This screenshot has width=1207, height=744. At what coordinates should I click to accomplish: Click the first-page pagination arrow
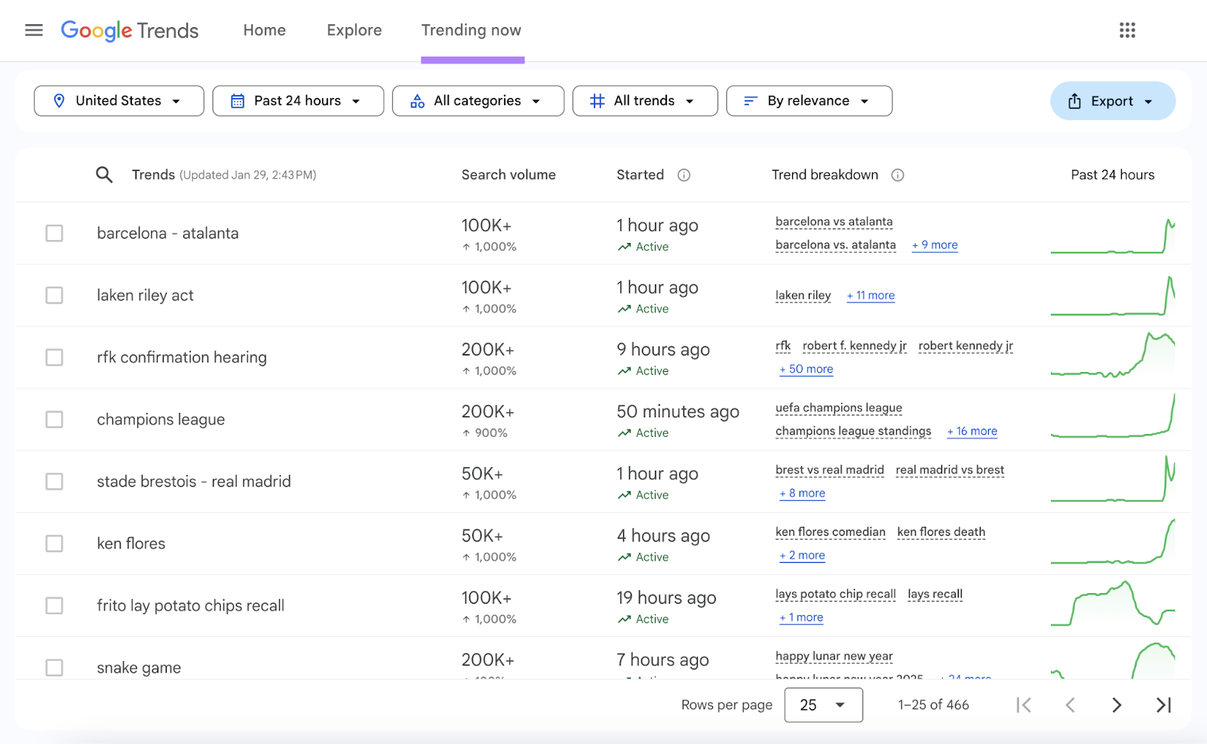[x=1024, y=705]
